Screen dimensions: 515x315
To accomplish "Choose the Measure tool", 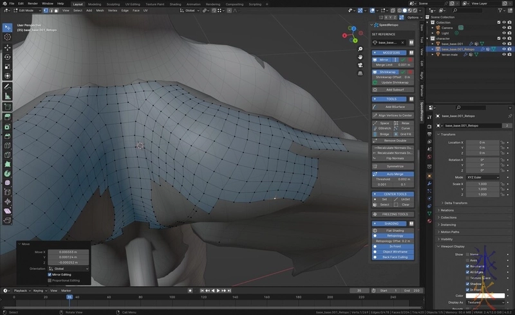I will (x=8, y=96).
